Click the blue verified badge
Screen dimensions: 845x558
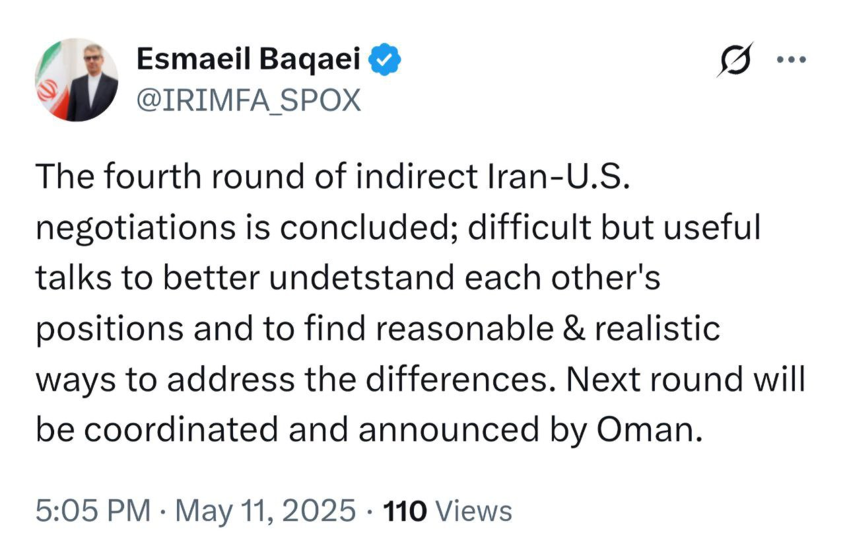coord(386,61)
